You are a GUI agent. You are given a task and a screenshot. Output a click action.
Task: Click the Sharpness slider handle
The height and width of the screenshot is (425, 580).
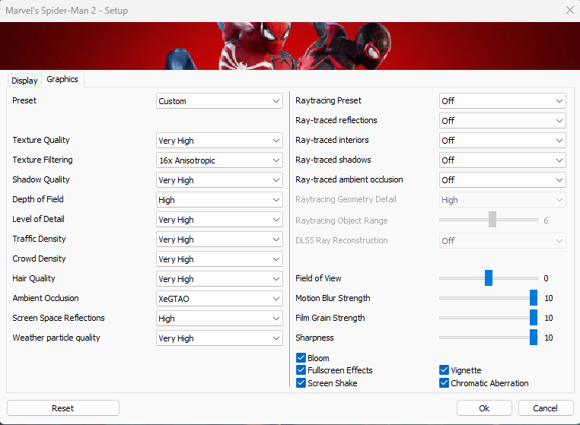tap(534, 338)
